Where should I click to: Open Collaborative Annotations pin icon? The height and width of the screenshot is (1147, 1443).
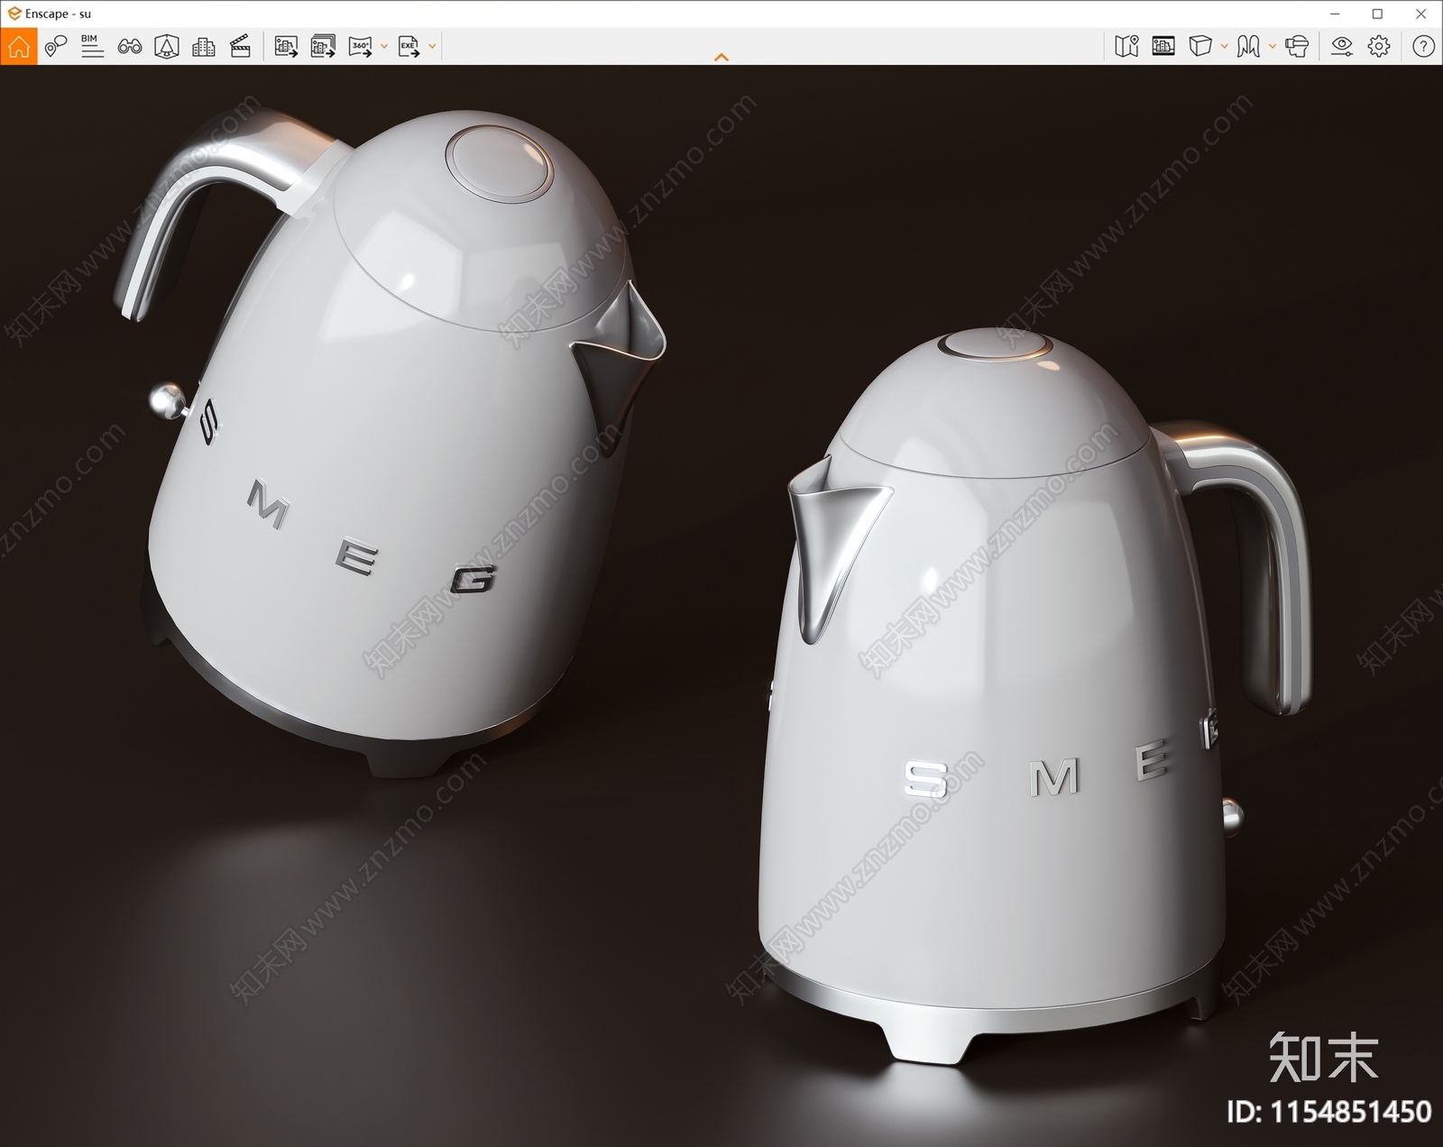pos(56,46)
